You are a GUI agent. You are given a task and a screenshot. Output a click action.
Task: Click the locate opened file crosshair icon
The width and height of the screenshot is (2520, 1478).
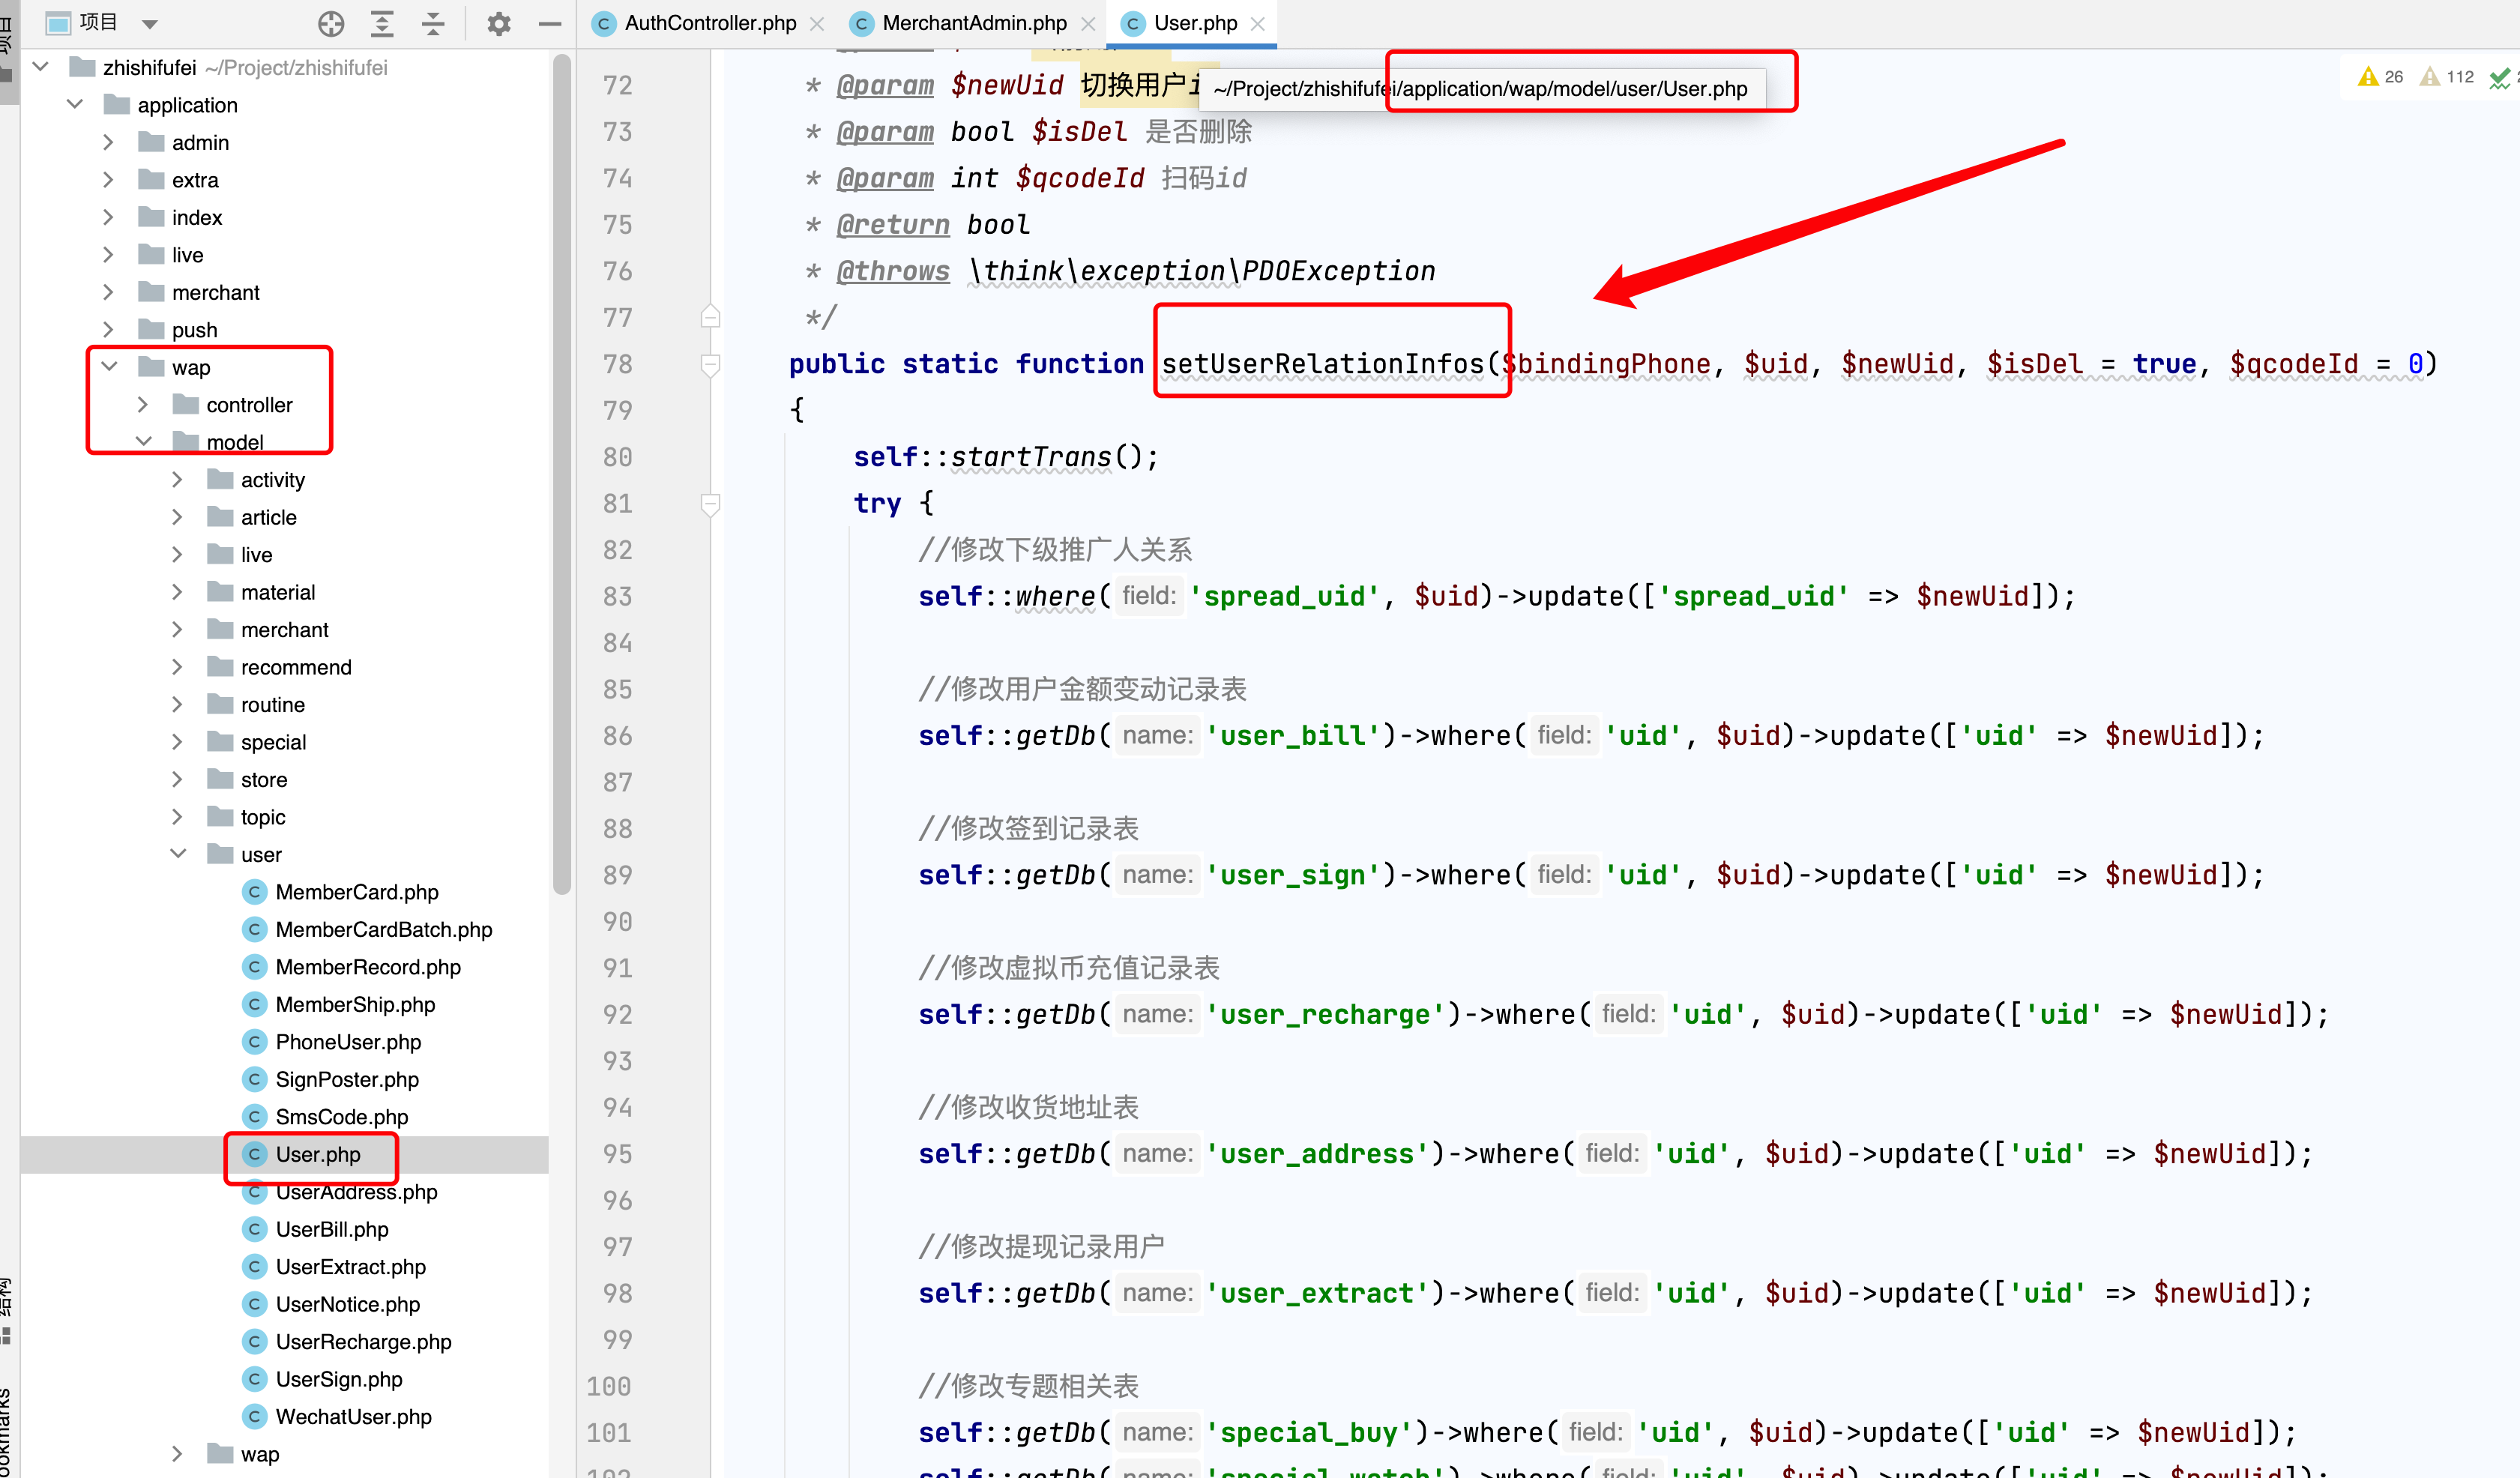(331, 23)
